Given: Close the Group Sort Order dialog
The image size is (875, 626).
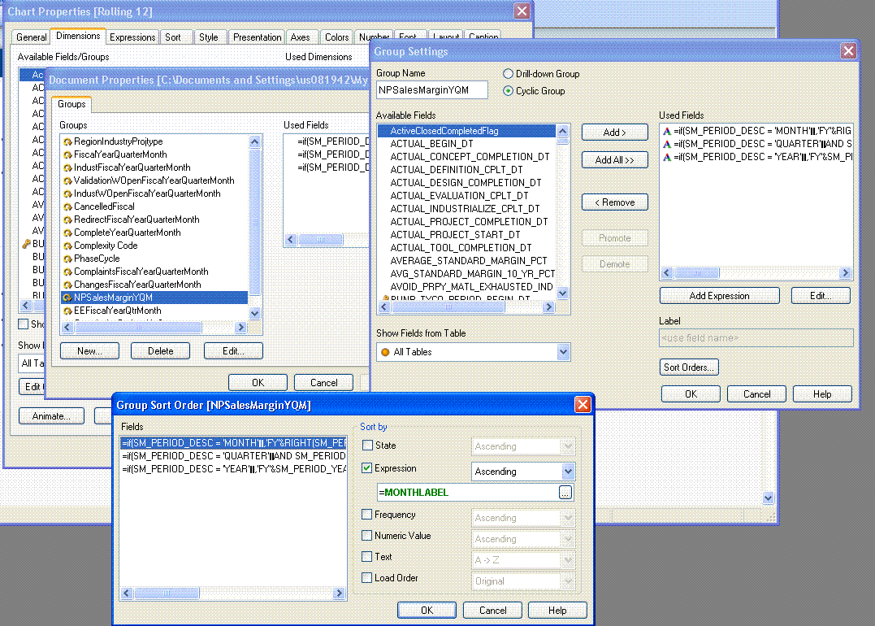Looking at the screenshot, I should click(583, 404).
